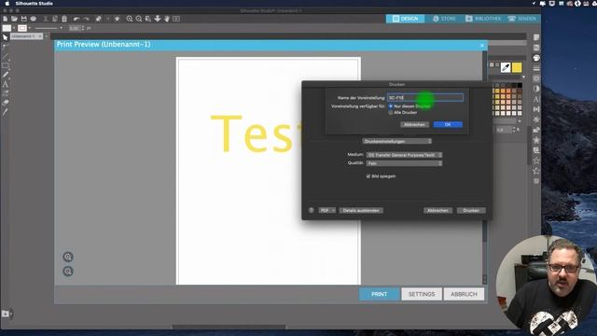Select the yellow current fill swatch
This screenshot has width=597, height=336.
(x=517, y=67)
